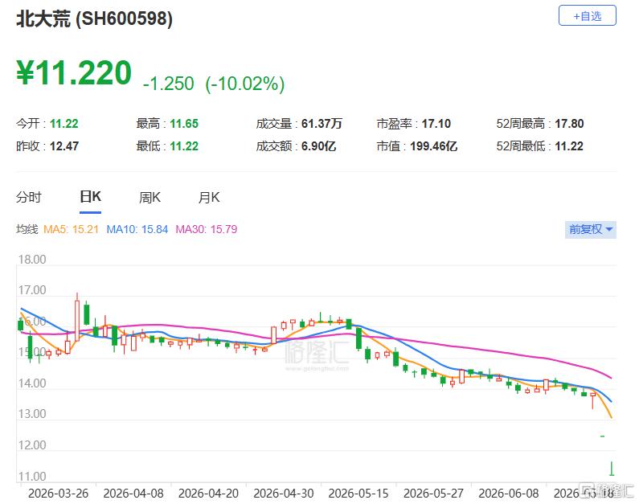This screenshot has height=504, width=639.
Task: Switch to 月K chart view
Action: tap(209, 198)
